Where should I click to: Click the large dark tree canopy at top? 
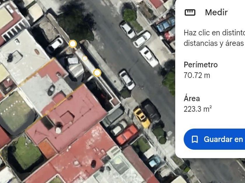click(x=76, y=22)
